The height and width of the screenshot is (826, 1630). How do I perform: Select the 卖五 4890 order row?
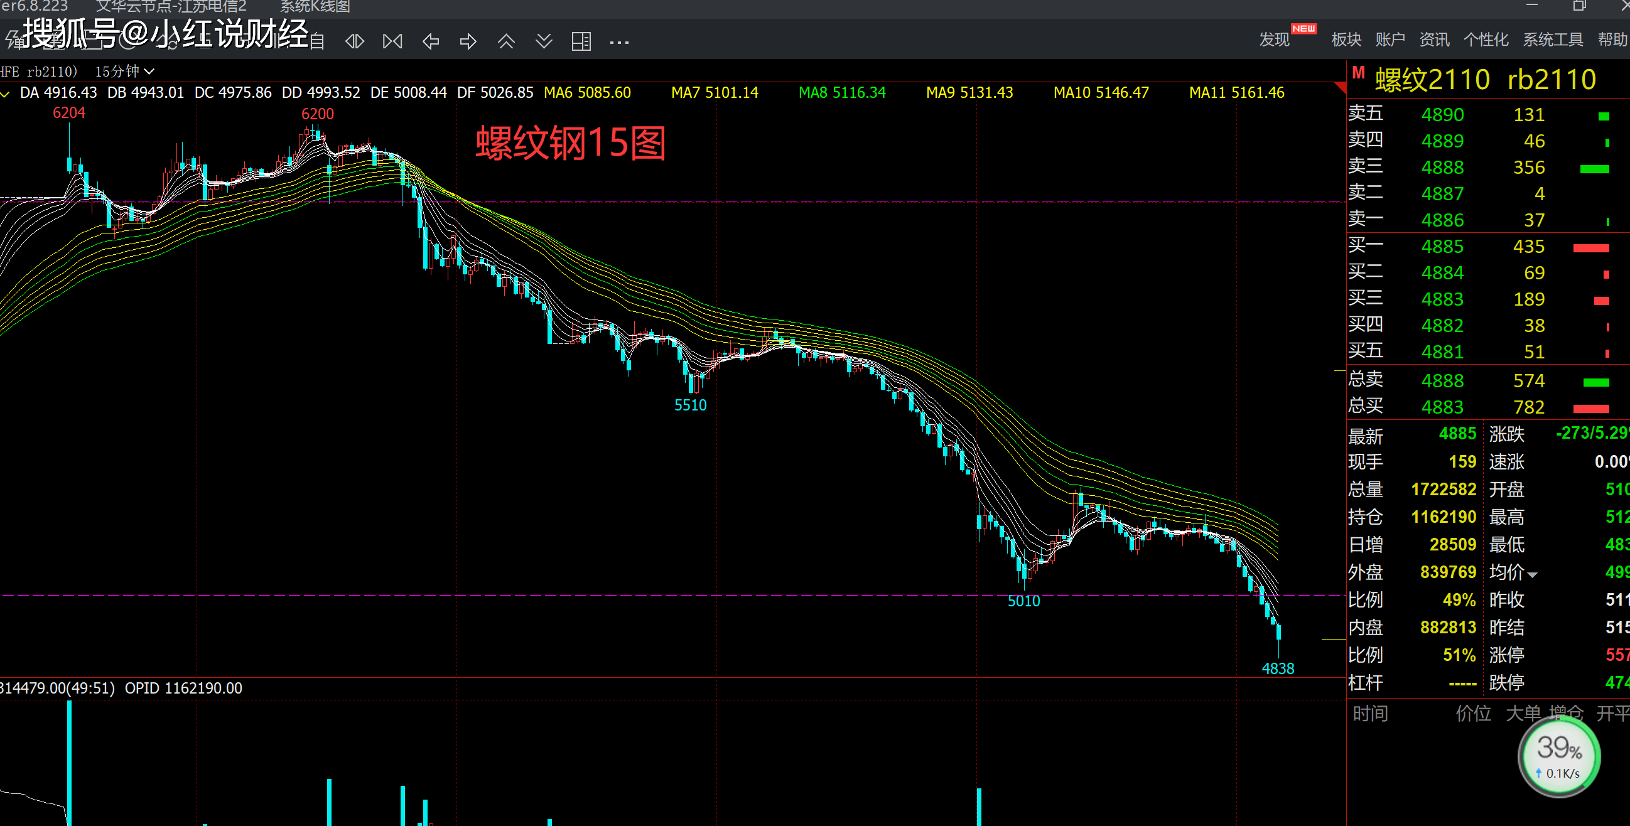[1488, 114]
